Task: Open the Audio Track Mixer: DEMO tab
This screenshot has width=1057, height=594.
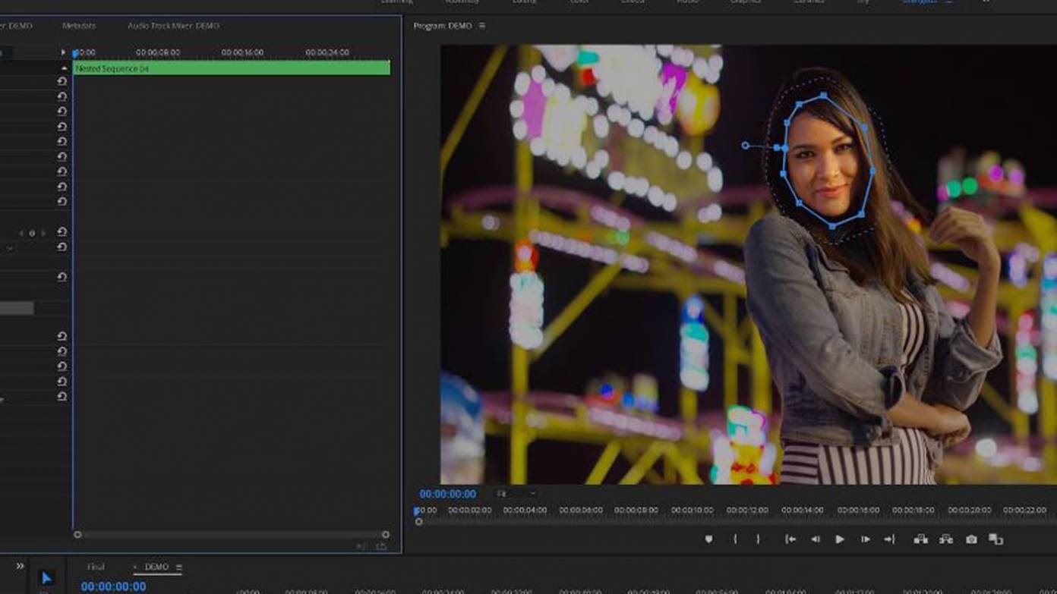Action: [x=172, y=25]
